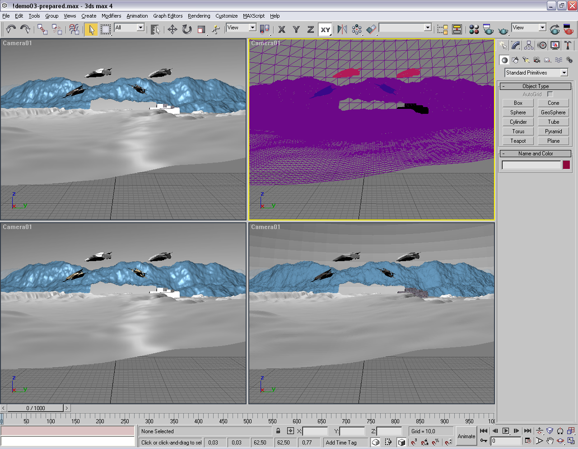Screen dimensions: 578x449
Task: Toggle the selection lock padlock
Action: tap(278, 431)
